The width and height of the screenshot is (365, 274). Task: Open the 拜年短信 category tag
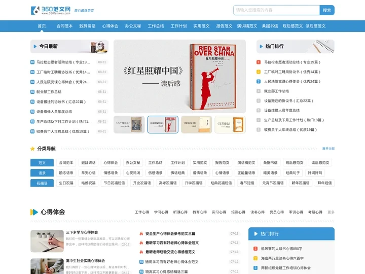click(325, 183)
